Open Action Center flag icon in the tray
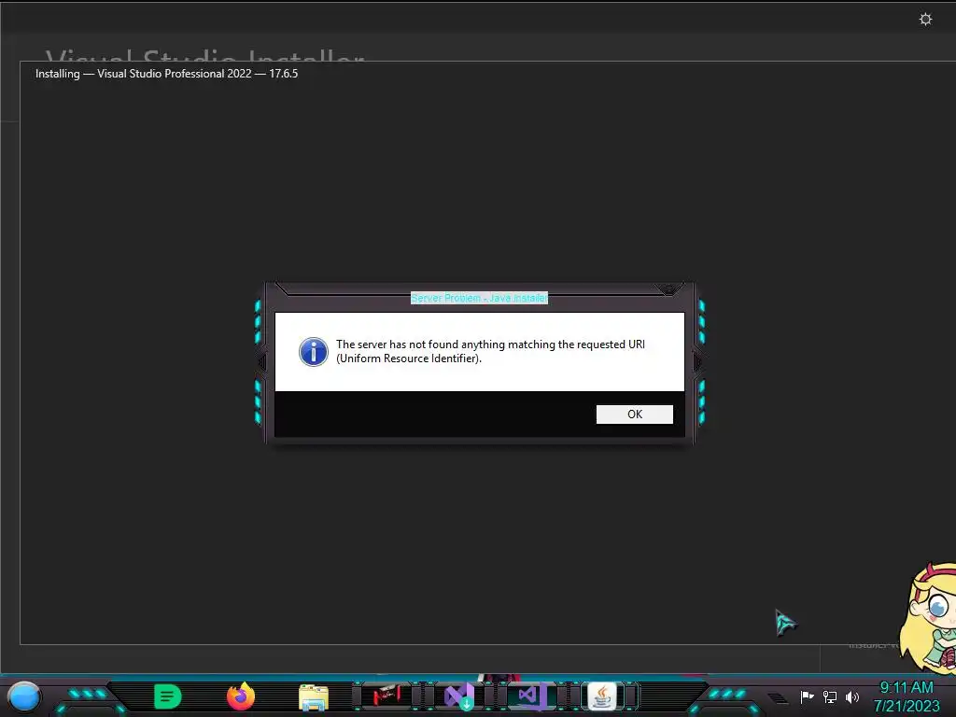This screenshot has width=956, height=717. click(807, 696)
